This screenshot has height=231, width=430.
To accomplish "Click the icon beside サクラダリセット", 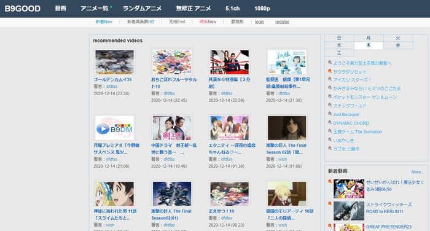I will [x=330, y=71].
